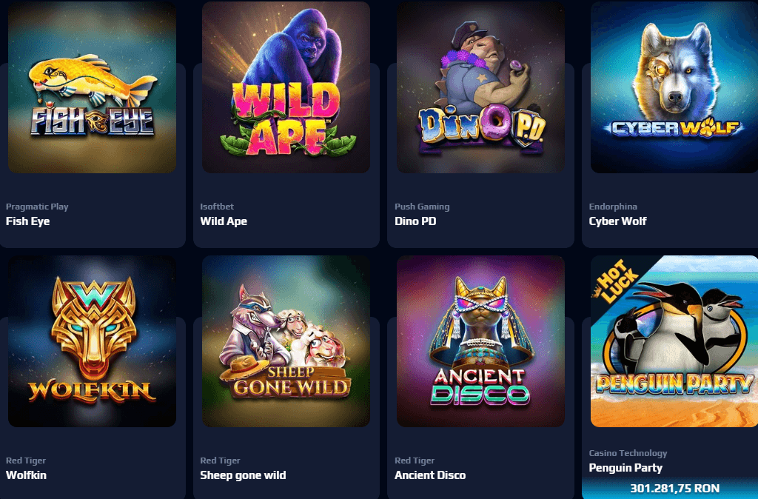
Task: Open the Sheep gone wild title
Action: click(x=243, y=475)
